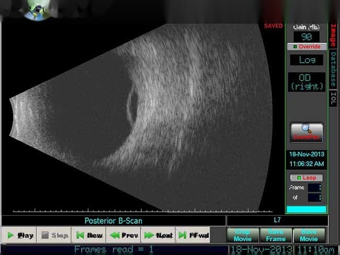Screen dimensions: 340x255
Task: Open the magnifier Examine tool
Action: (x=307, y=133)
